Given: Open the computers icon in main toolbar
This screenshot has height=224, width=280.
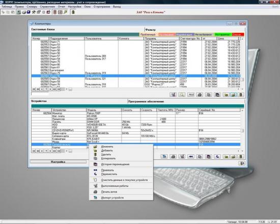Looking at the screenshot, I should point(19,12).
